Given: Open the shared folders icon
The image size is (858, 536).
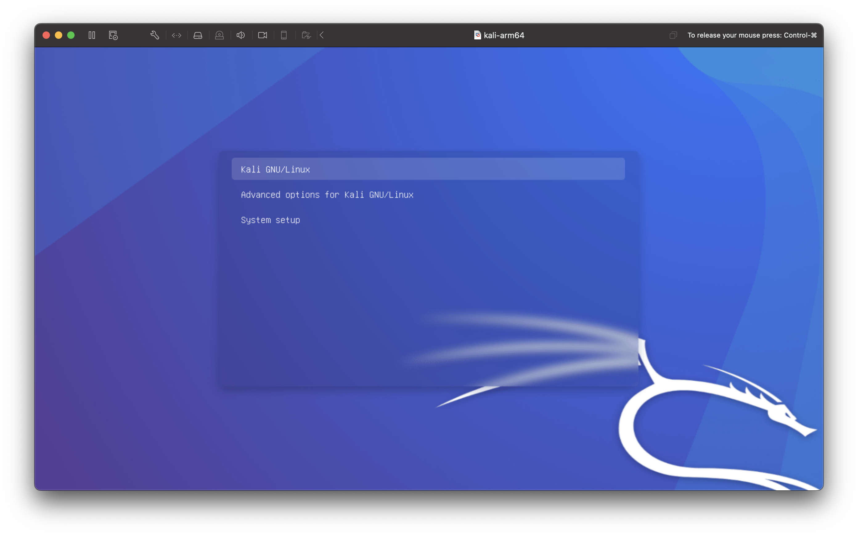Looking at the screenshot, I should (x=306, y=35).
